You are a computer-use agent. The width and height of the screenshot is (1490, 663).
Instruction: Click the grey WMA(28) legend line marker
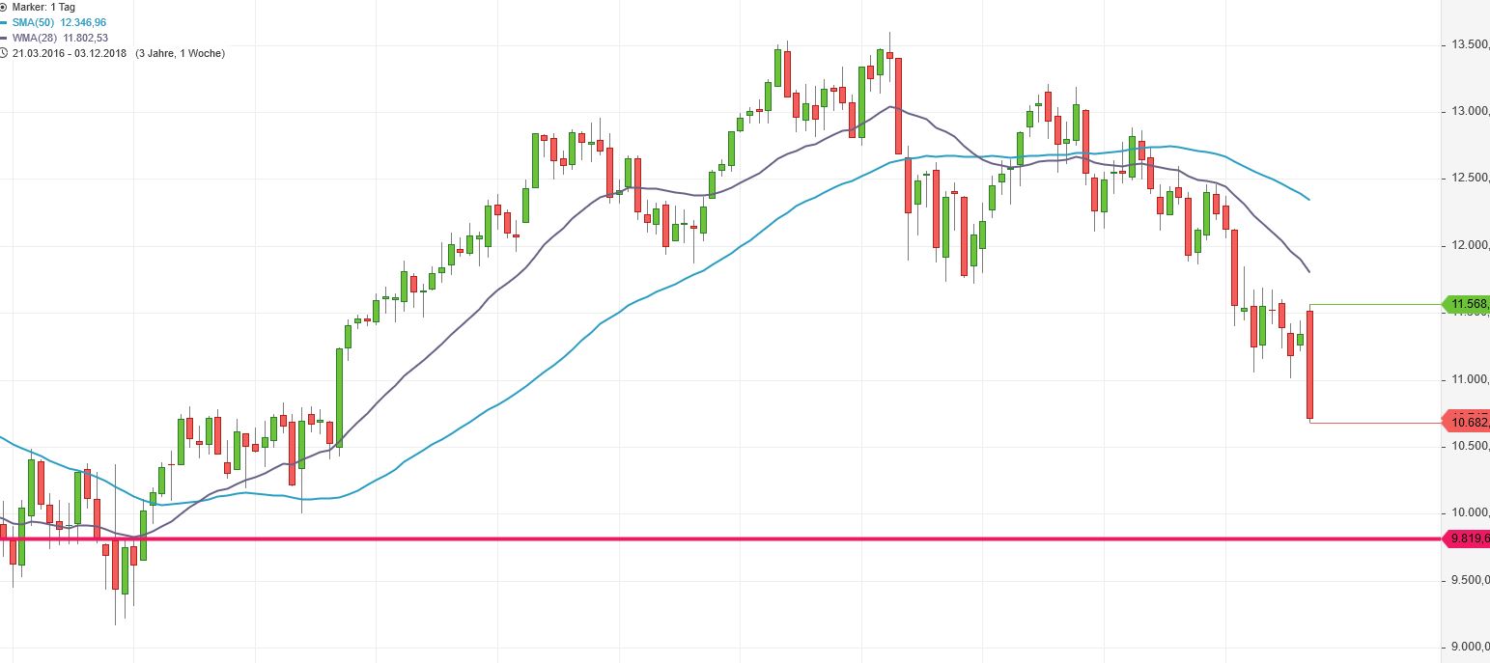(4, 38)
